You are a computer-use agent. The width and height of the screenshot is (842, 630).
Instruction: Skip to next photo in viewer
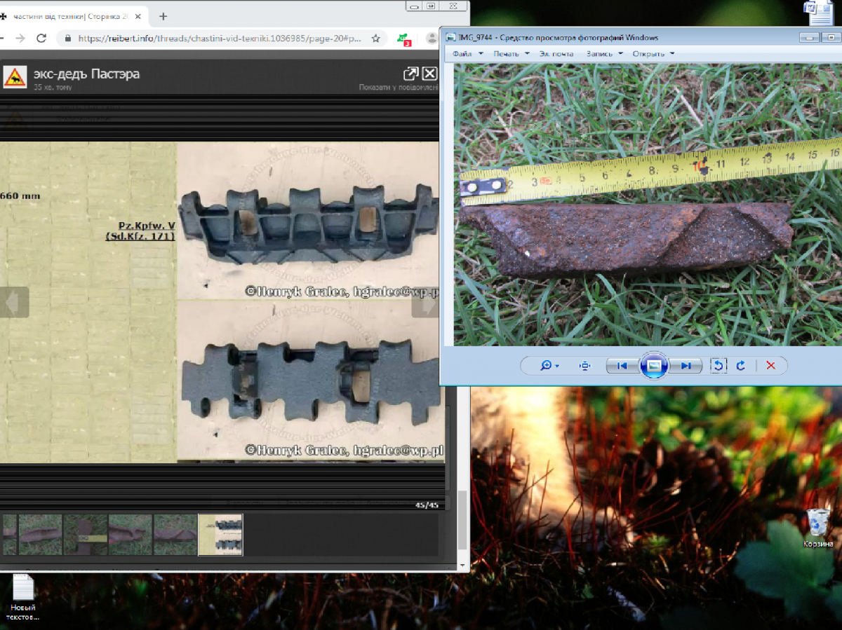click(686, 366)
